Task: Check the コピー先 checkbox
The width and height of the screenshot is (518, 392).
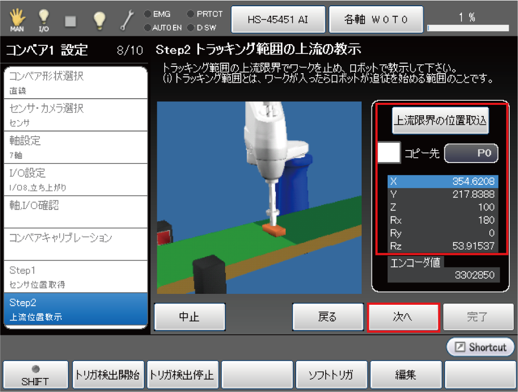Action: (x=389, y=153)
